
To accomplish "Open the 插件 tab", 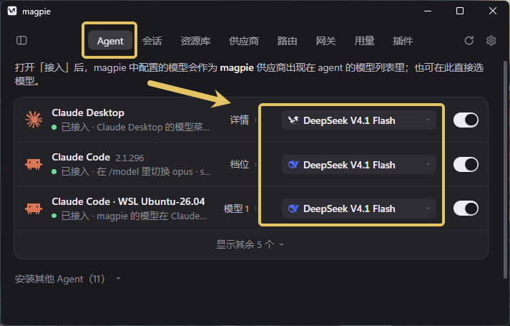I will pyautogui.click(x=403, y=41).
